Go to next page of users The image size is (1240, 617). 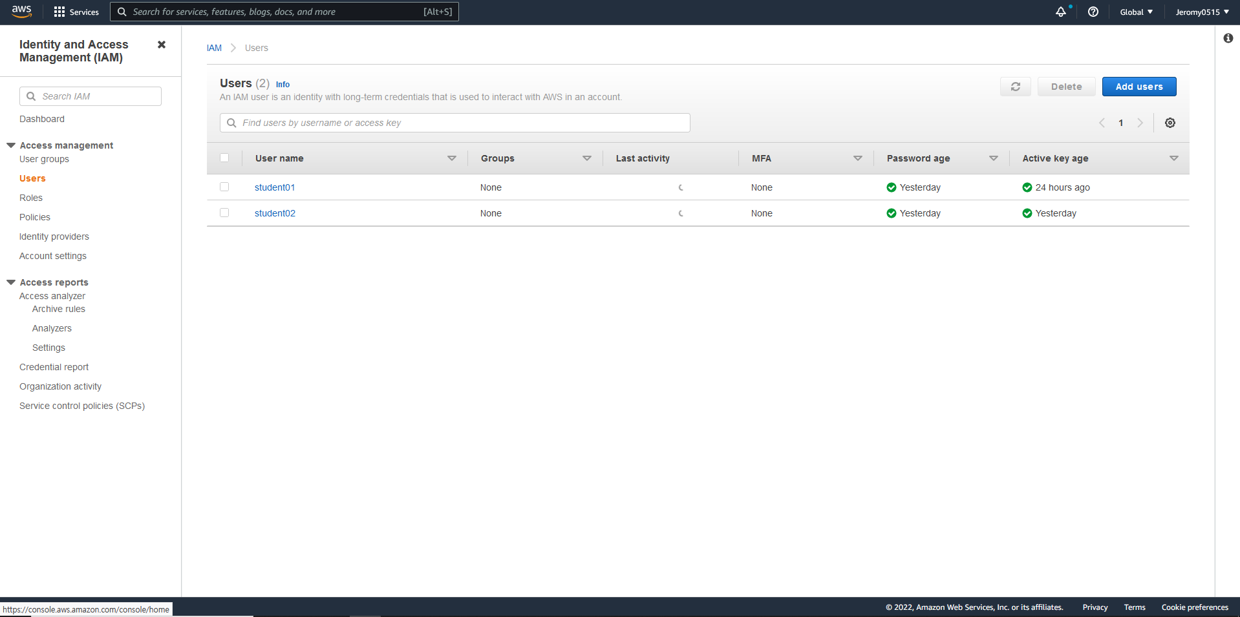[1140, 123]
